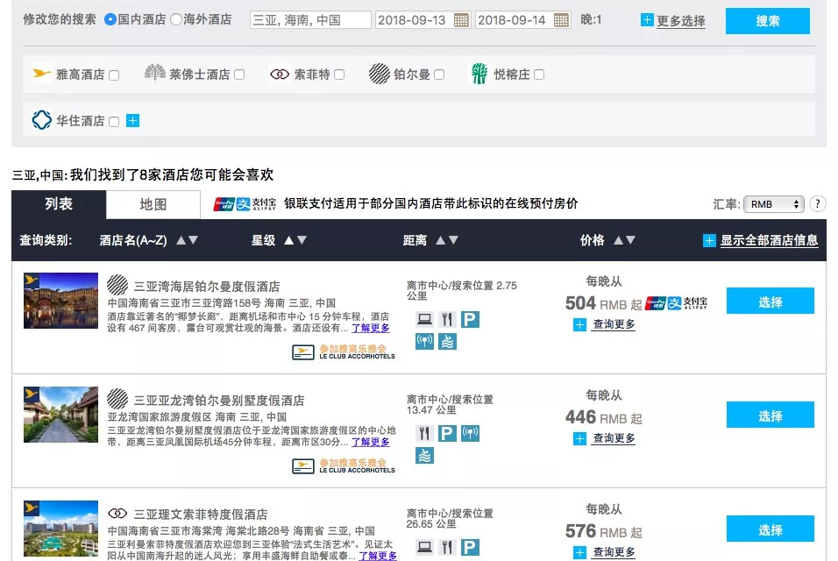Check the 索菲特 checkbox

pyautogui.click(x=339, y=75)
